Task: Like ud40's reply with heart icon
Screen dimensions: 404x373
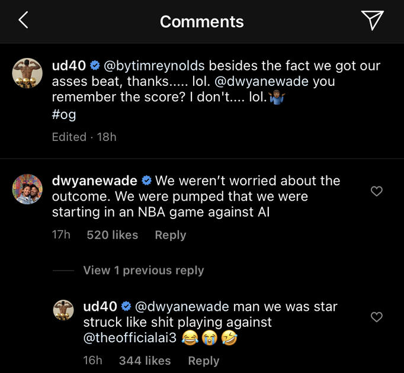Action: 376,317
